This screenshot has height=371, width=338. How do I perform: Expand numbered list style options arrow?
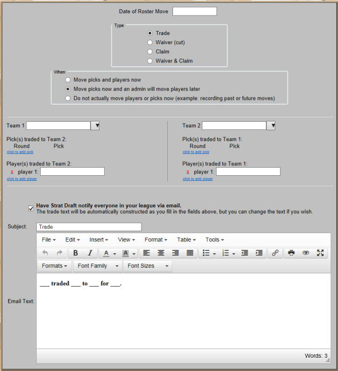234,254
